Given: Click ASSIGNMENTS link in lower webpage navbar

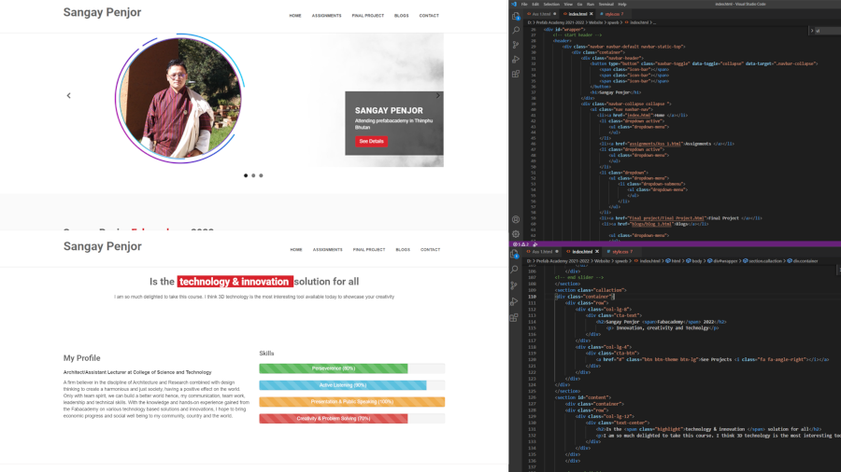Looking at the screenshot, I should (328, 249).
